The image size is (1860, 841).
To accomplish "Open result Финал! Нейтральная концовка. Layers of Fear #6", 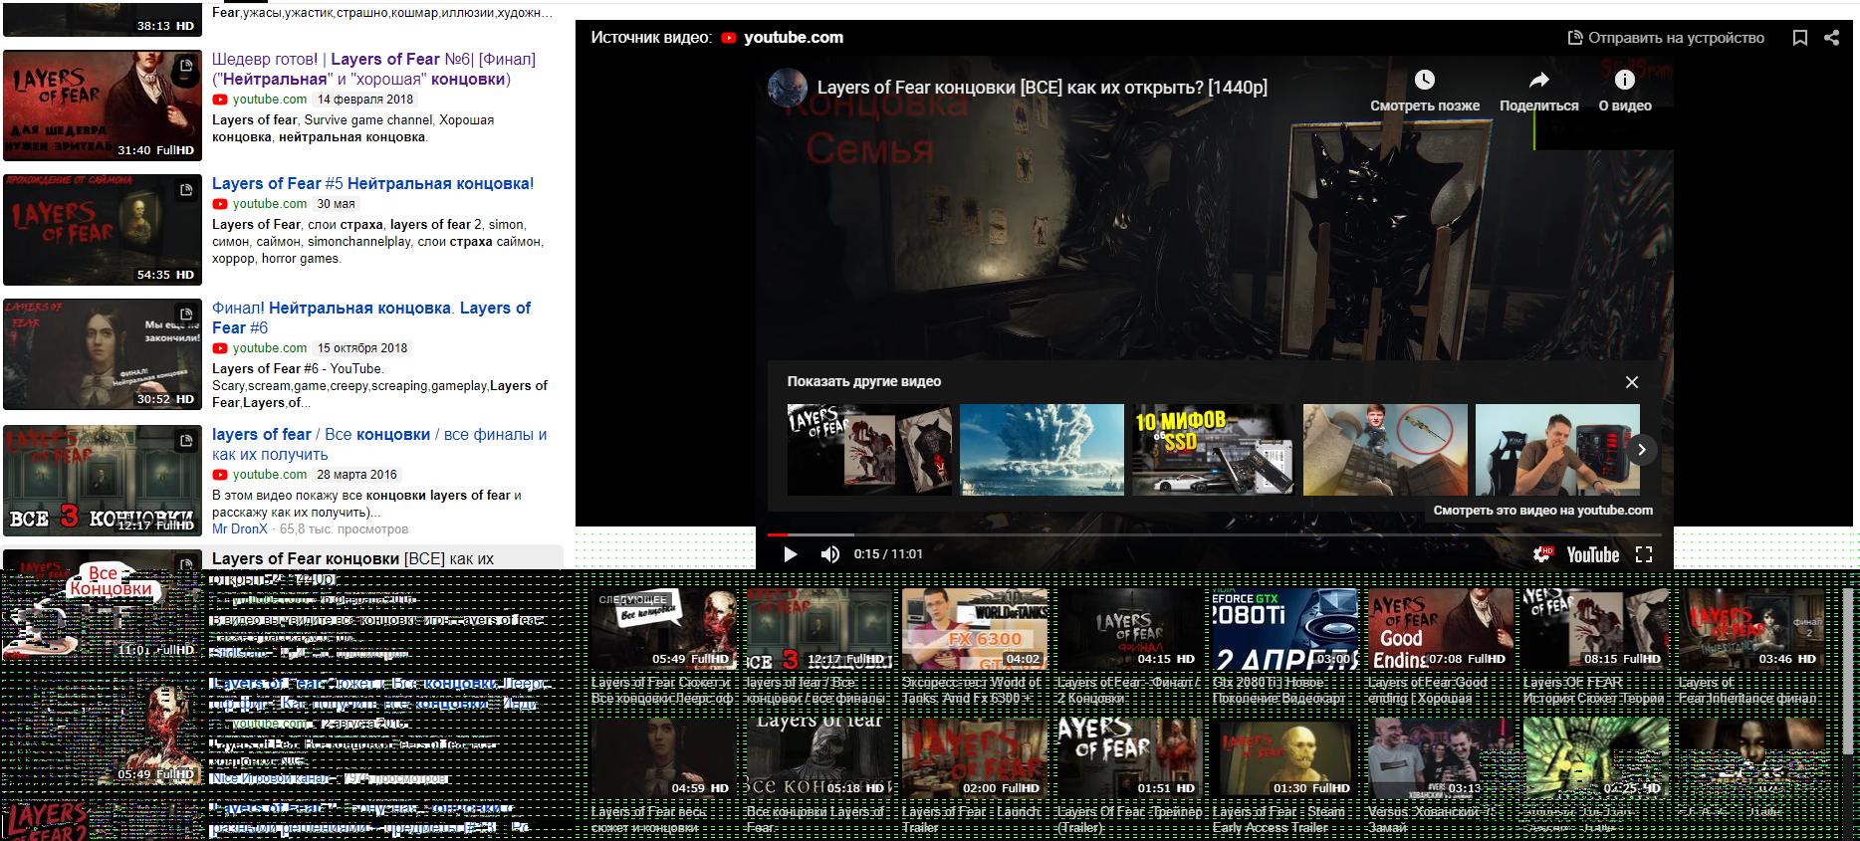I will [371, 317].
